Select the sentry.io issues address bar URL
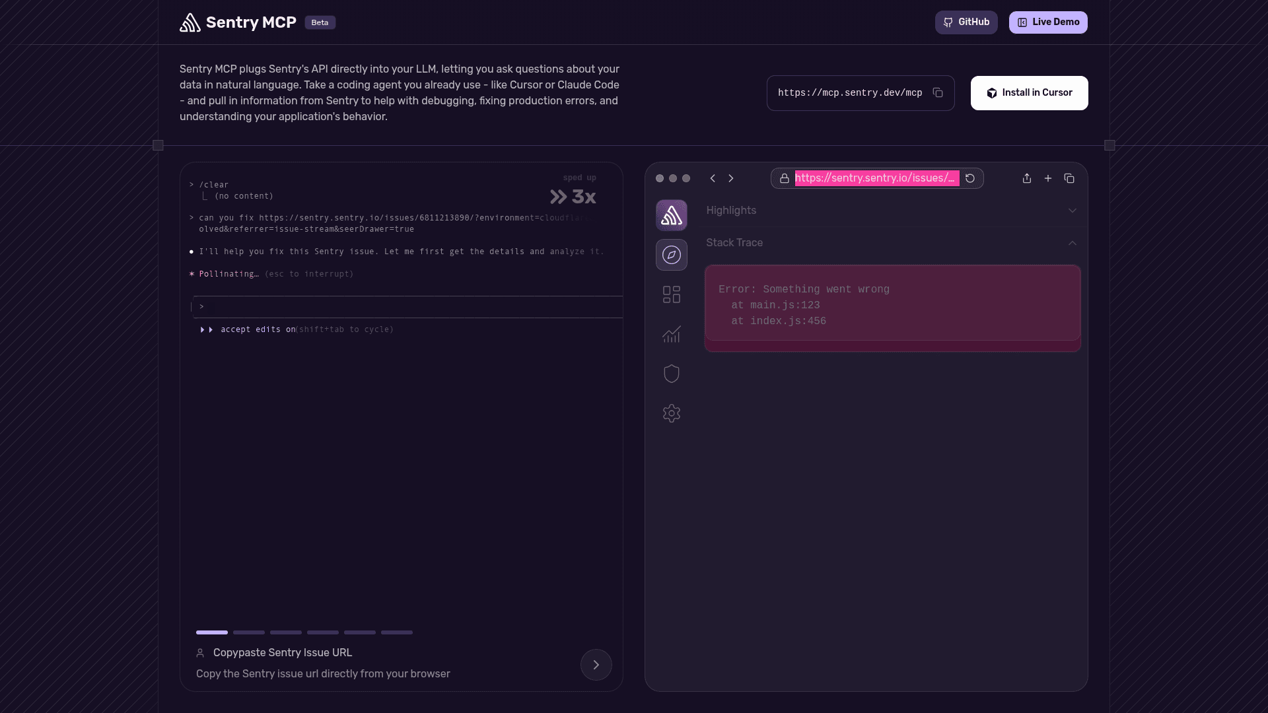This screenshot has height=713, width=1268. (x=877, y=178)
